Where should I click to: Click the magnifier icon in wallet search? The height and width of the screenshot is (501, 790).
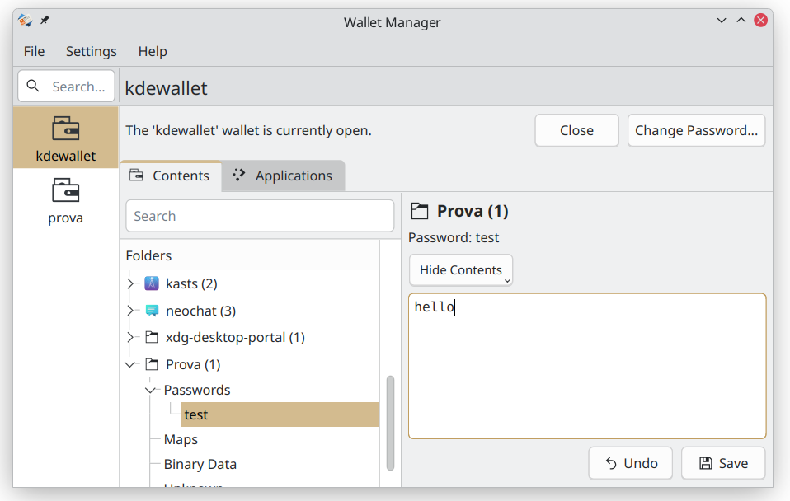(x=33, y=86)
